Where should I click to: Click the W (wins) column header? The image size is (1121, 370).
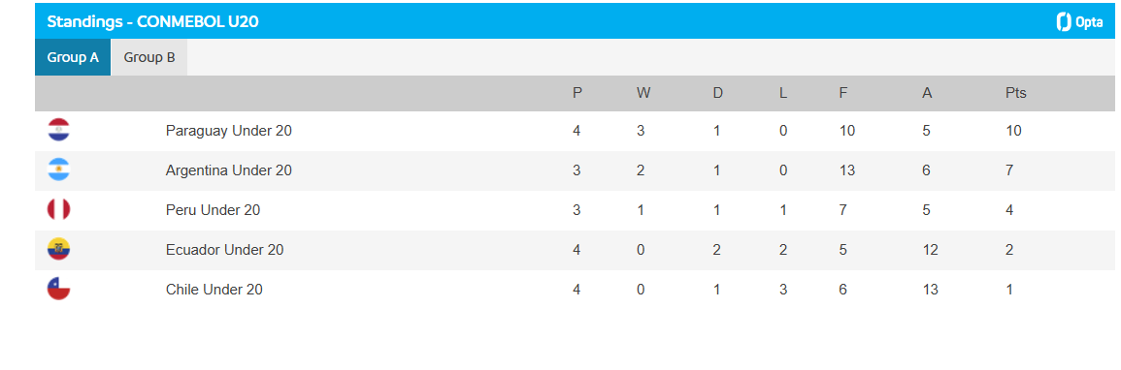(643, 93)
